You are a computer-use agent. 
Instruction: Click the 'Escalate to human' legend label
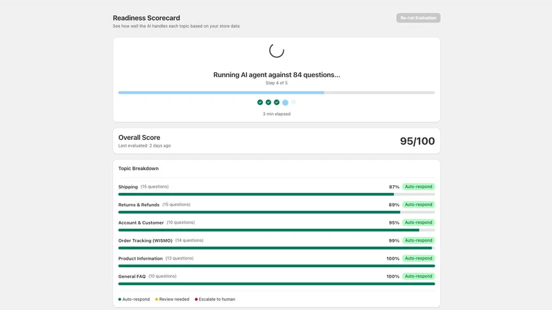(x=217, y=300)
